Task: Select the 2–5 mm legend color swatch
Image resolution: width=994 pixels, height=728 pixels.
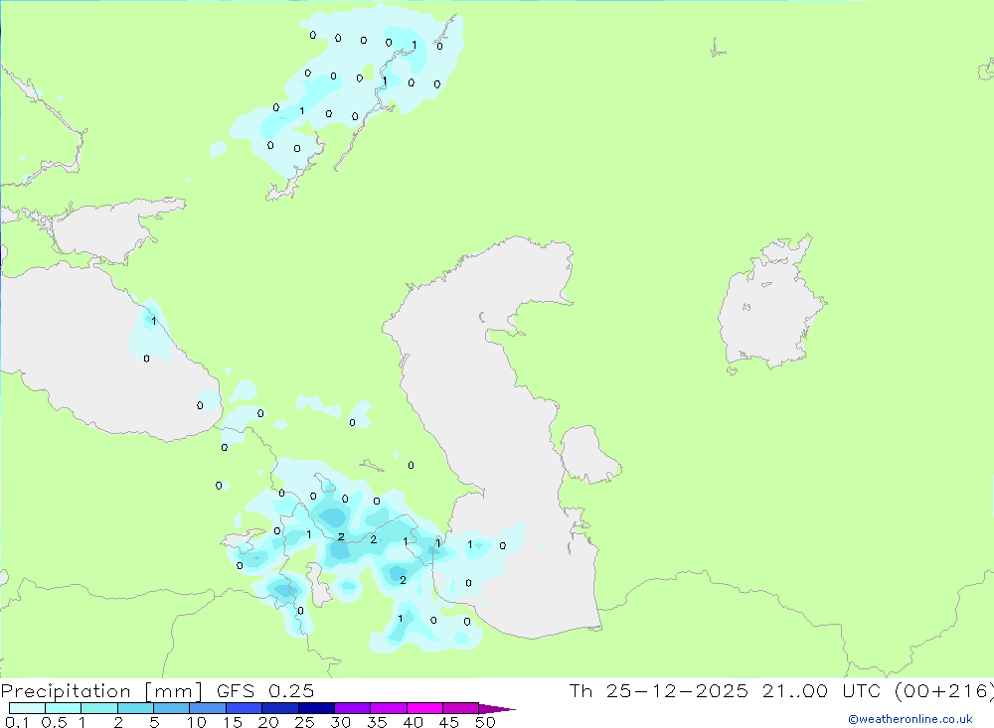Action: pyautogui.click(x=135, y=708)
